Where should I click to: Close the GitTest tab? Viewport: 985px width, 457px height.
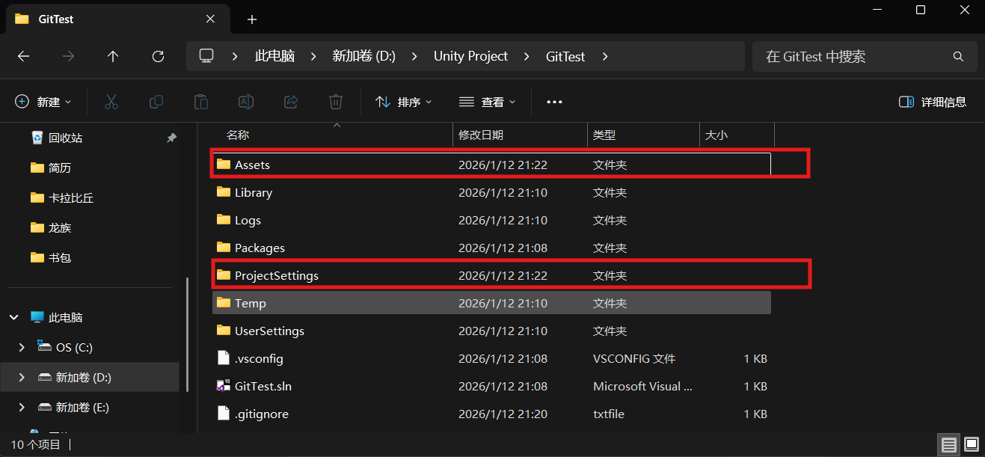(212, 19)
